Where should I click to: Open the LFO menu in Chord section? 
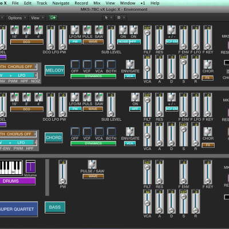point(18,143)
